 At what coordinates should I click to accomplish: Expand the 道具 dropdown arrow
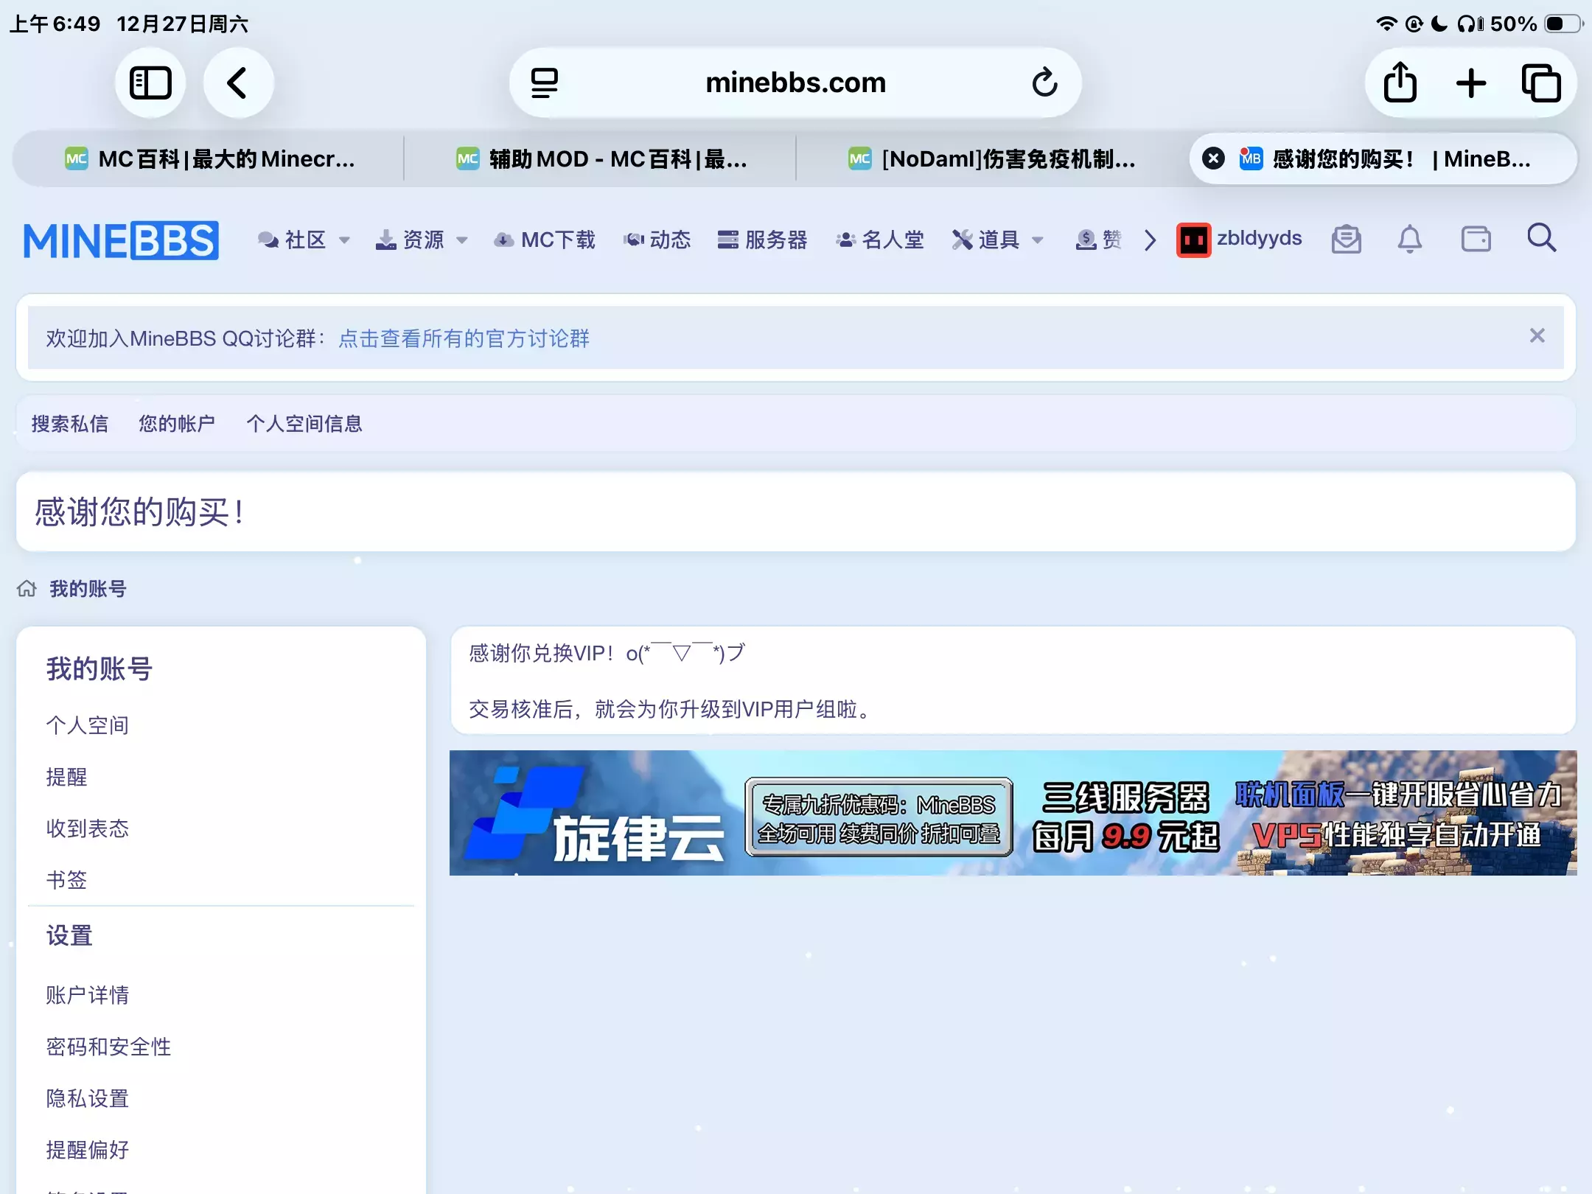tap(1038, 240)
